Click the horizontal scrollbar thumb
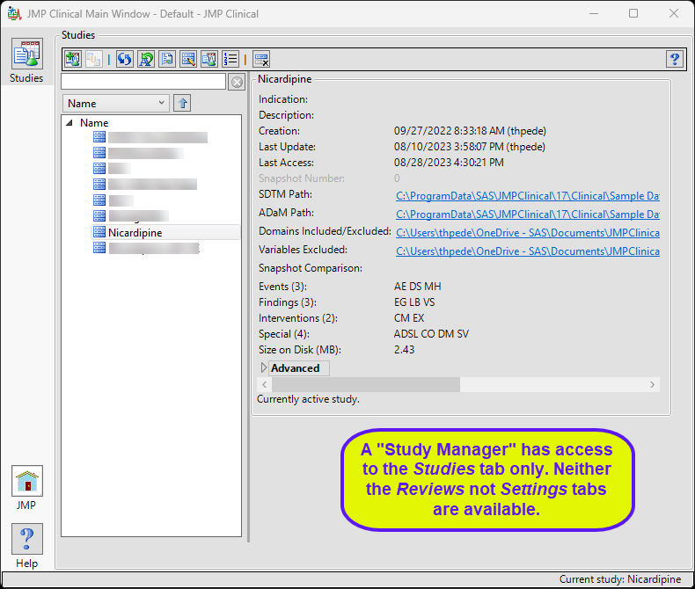The image size is (695, 589). (366, 384)
